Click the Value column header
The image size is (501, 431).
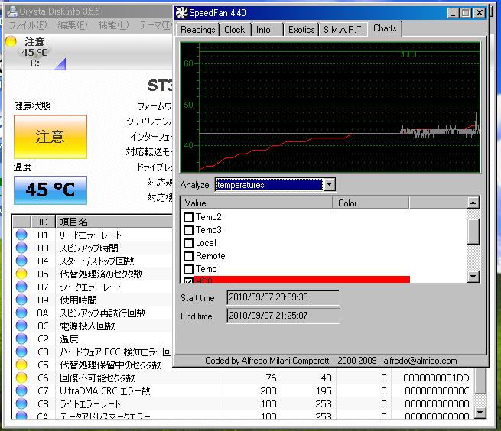[256, 203]
